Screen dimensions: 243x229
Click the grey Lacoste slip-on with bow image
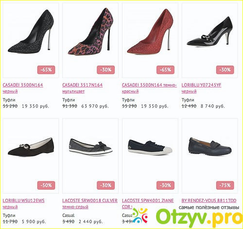coord(90,147)
